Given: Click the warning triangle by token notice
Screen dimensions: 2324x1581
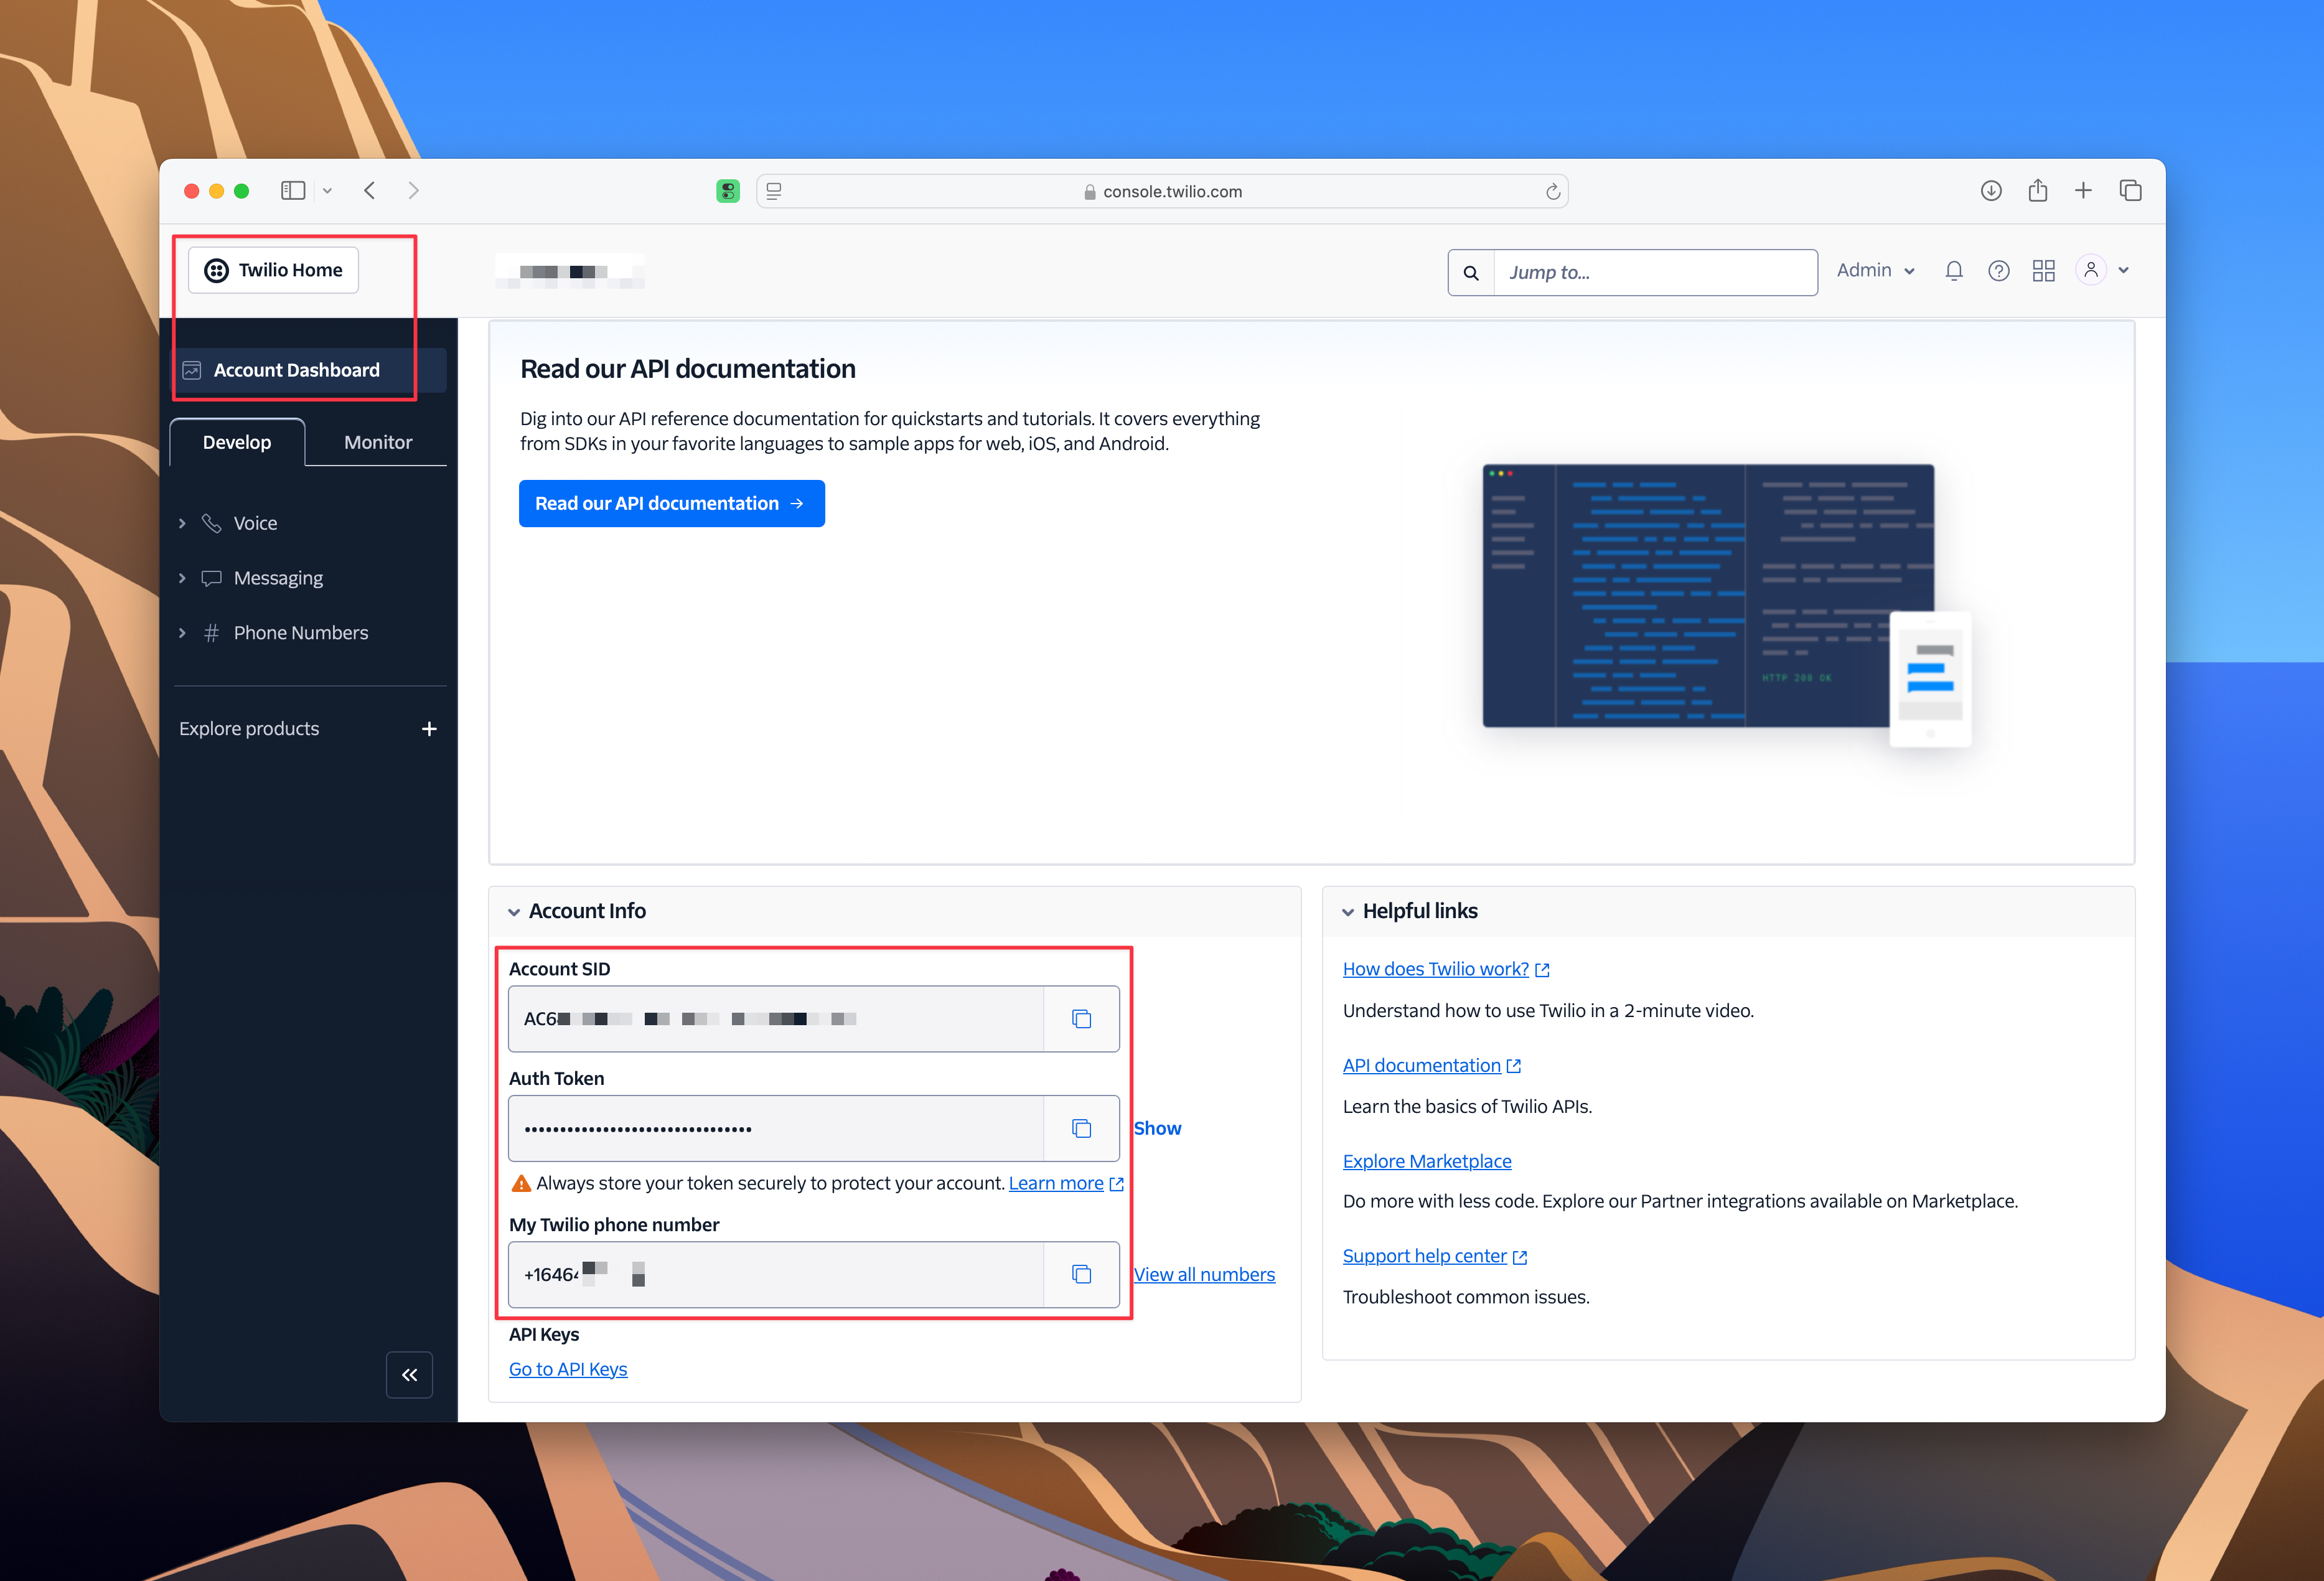Looking at the screenshot, I should coord(521,1183).
